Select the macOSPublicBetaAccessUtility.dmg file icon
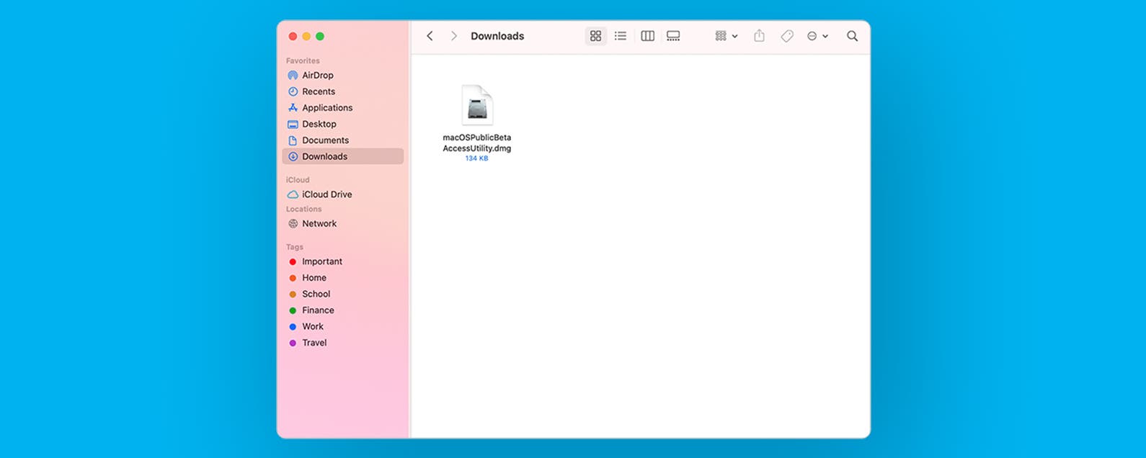The image size is (1146, 458). click(x=477, y=105)
